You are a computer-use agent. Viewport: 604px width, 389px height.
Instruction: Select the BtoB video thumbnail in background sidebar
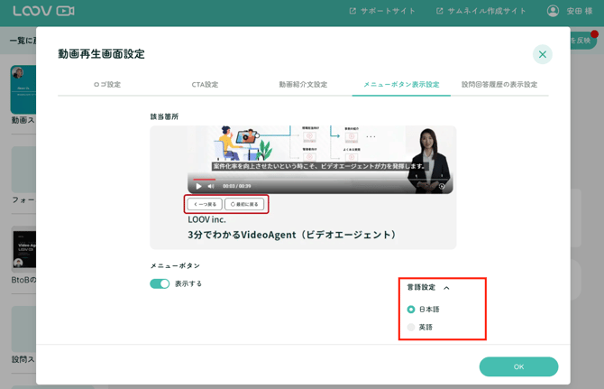click(x=24, y=249)
